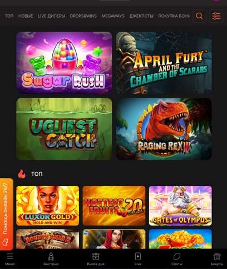This screenshot has width=227, height=269.
Task: Open the Меню hamburger icon
Action: (10, 256)
